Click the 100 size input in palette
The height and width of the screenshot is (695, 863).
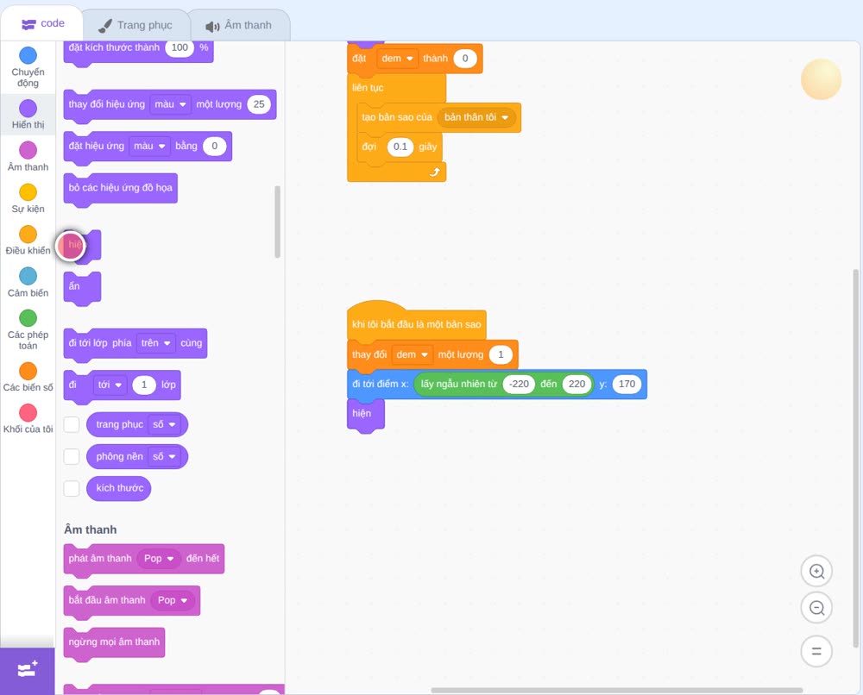180,47
